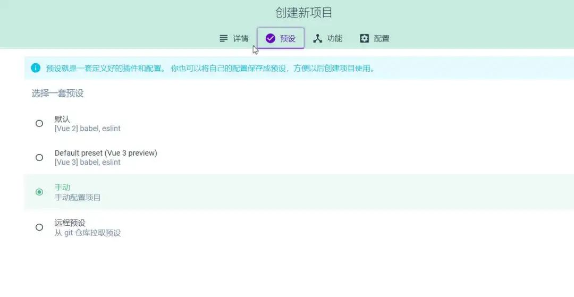The image size is (574, 297).
Task: Open the 详情 details tab
Action: point(234,38)
